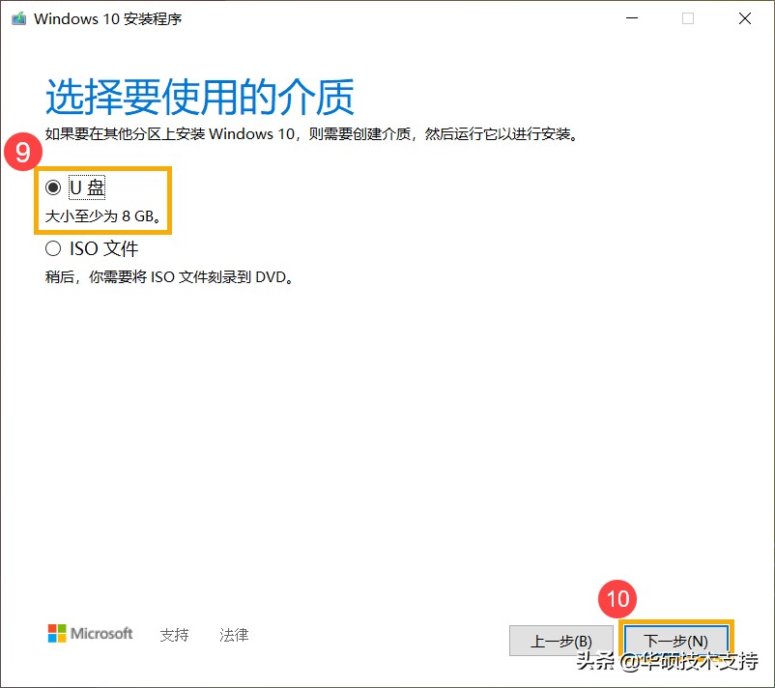Viewport: 775px width, 688px height.
Task: Click the green flag in the window title icon
Action: [17, 17]
